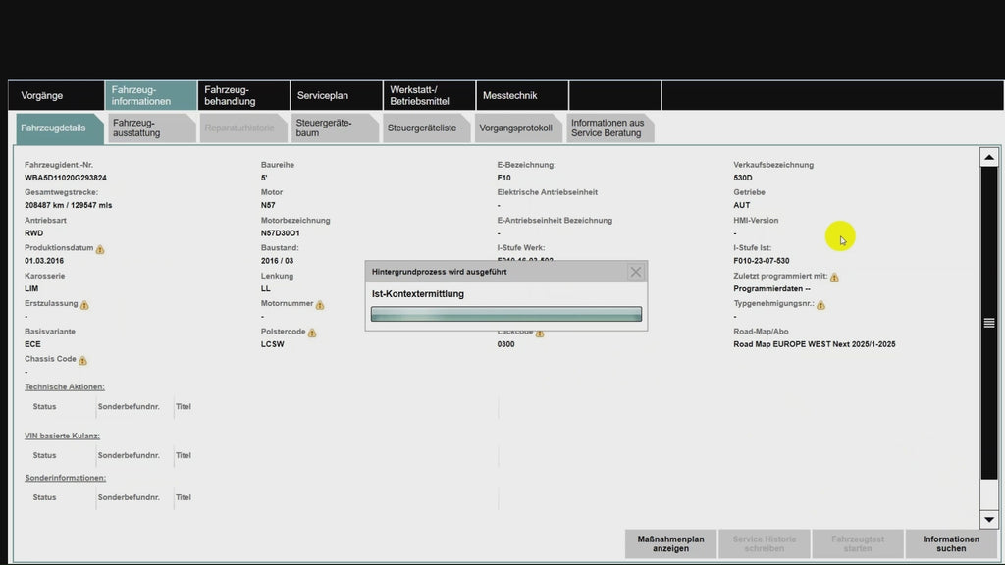
Task: Click the Ist-Kontextermittlung progress bar
Action: pos(505,313)
